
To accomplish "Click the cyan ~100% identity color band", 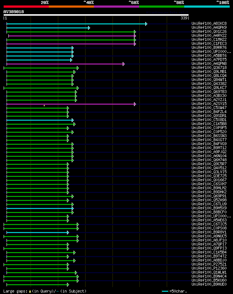I will (207, 7).
